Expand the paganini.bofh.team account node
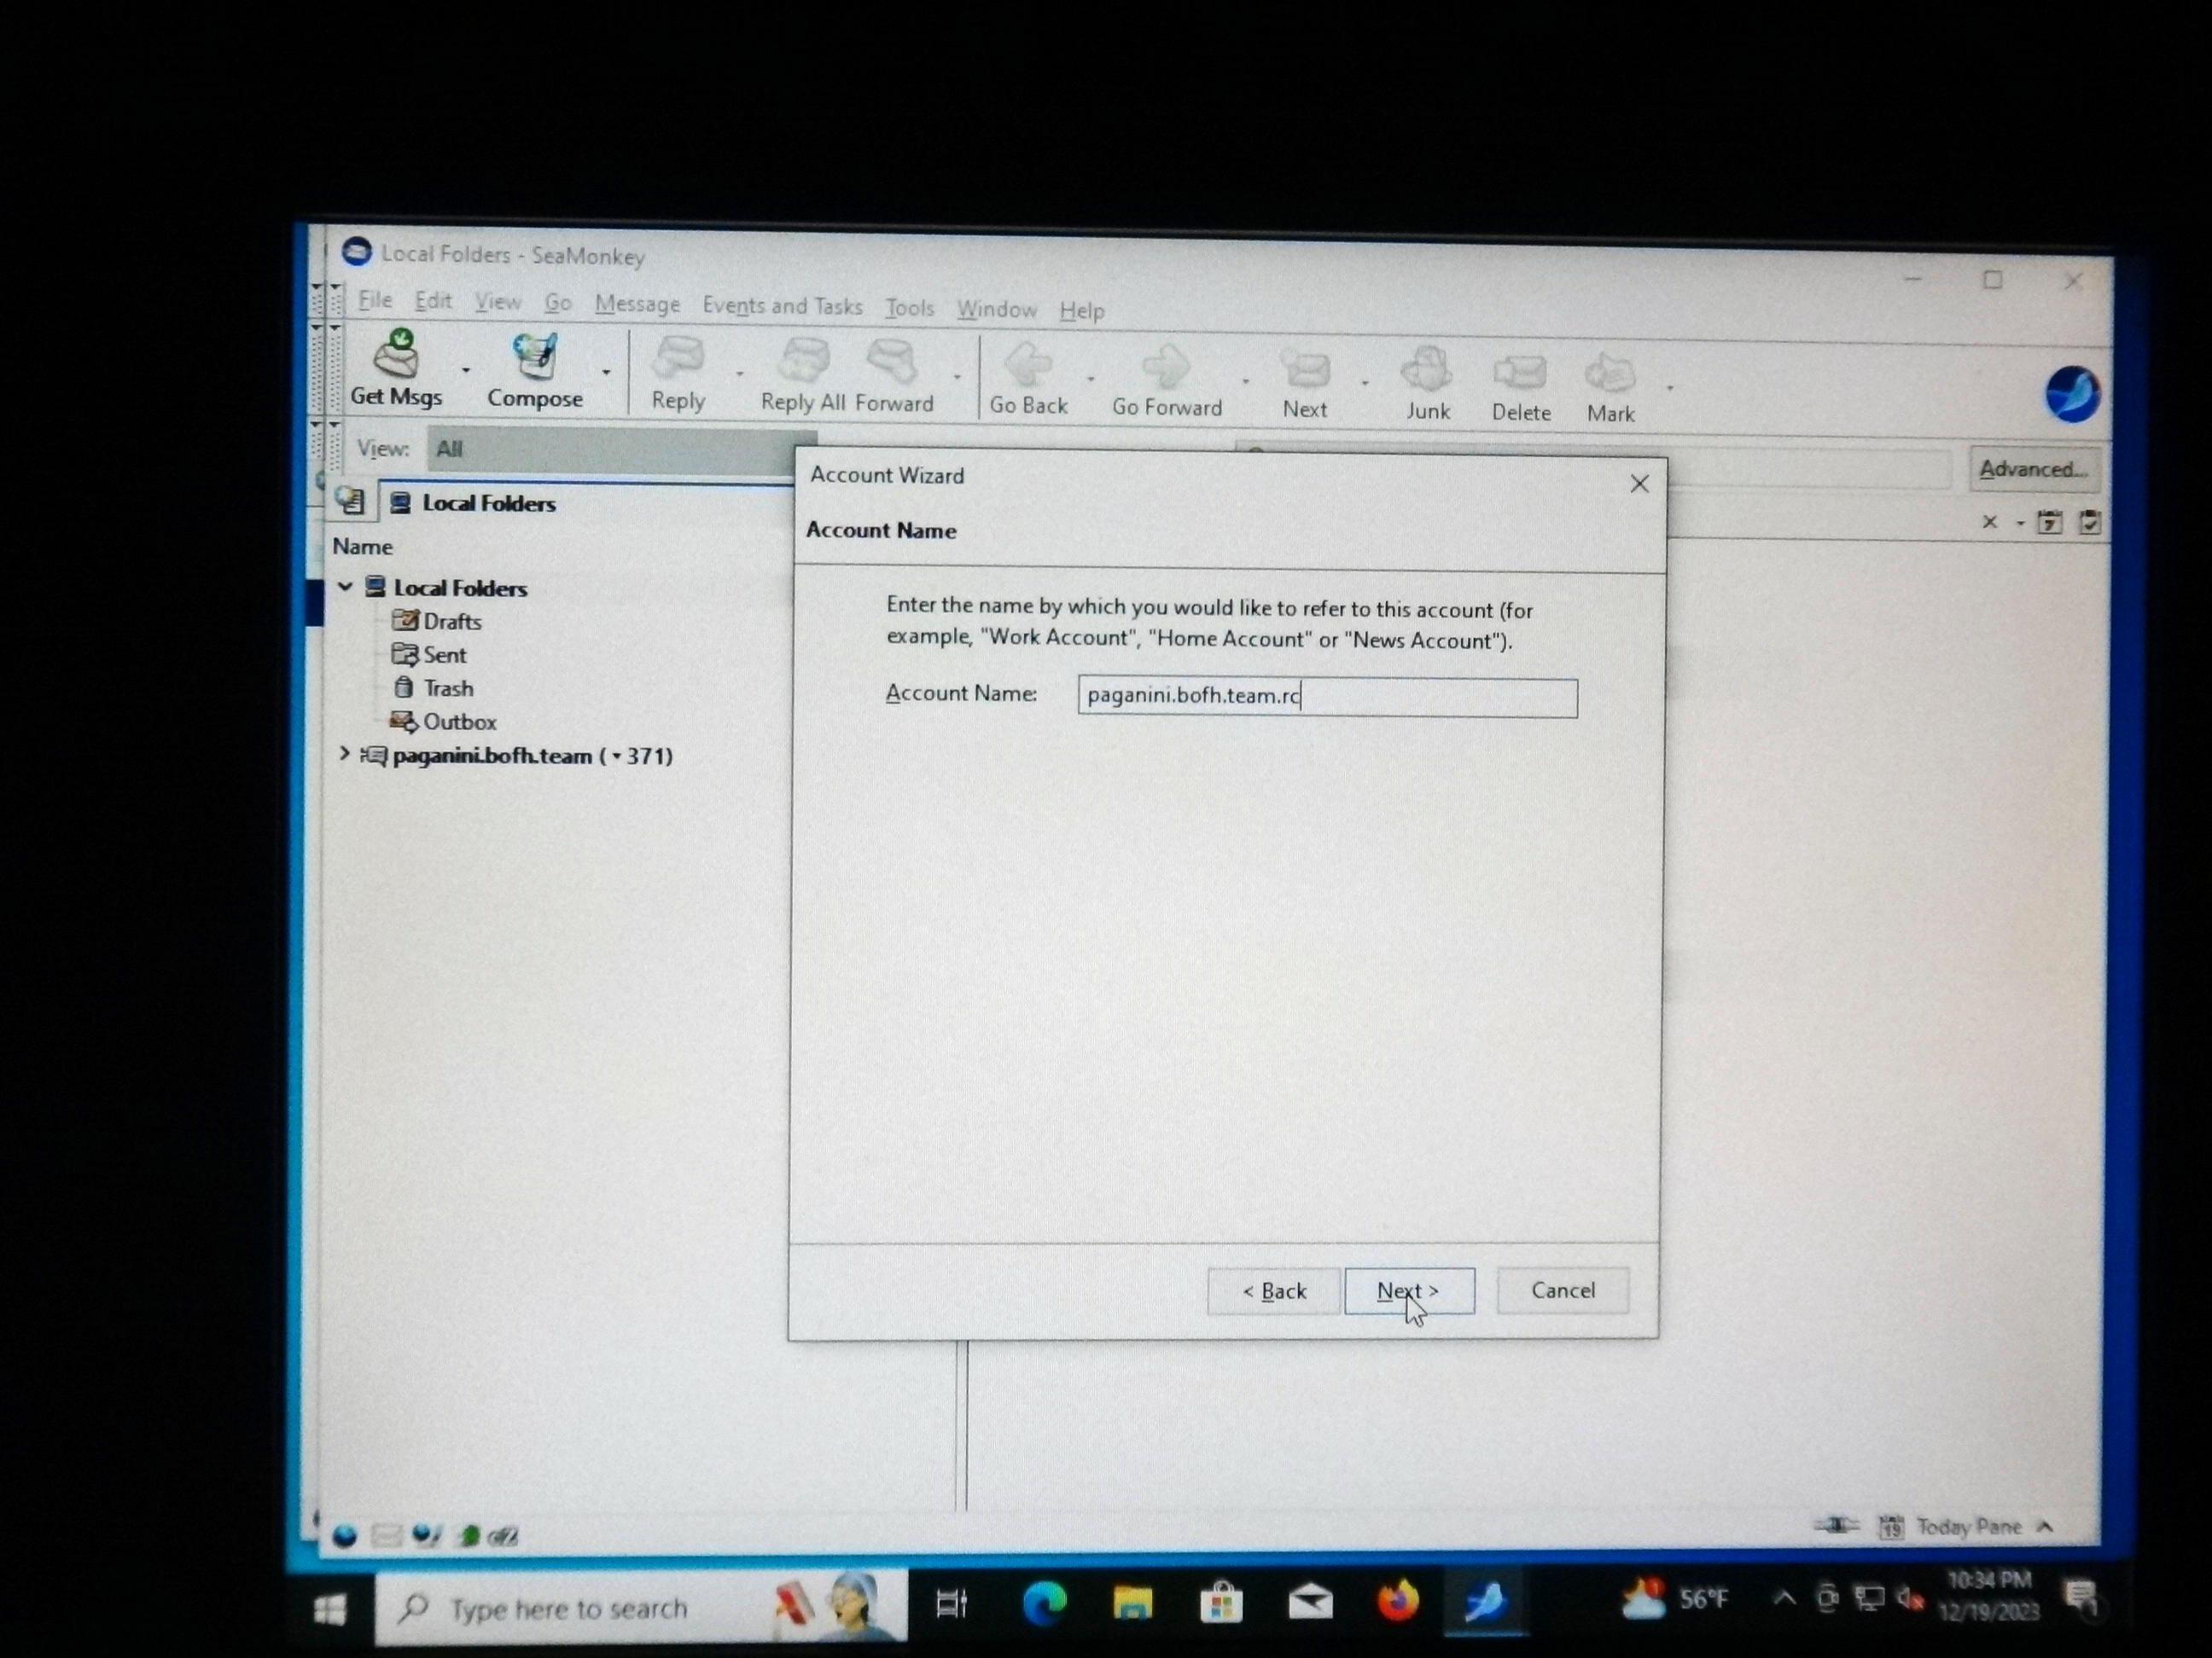The image size is (2212, 1658). pyautogui.click(x=344, y=754)
